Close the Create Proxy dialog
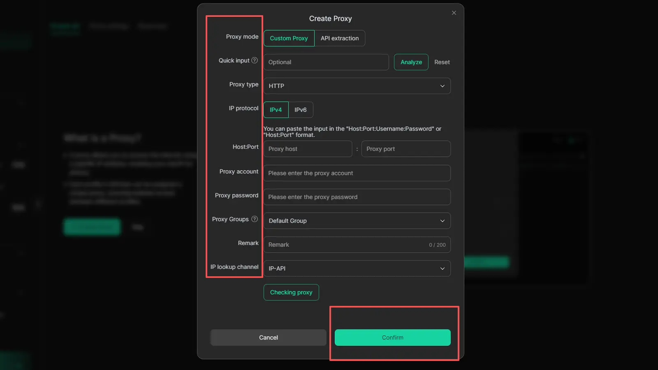The image size is (658, 370). point(454,13)
